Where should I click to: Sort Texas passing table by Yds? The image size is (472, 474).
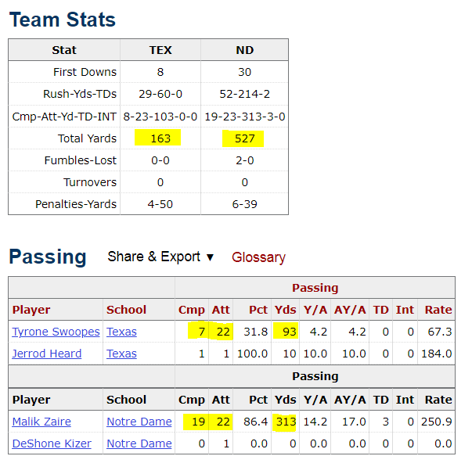coord(285,310)
